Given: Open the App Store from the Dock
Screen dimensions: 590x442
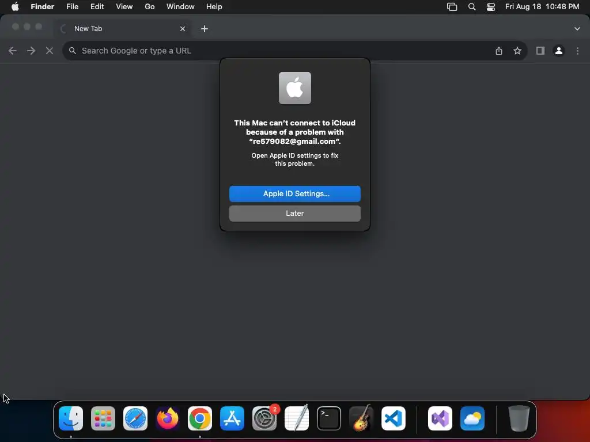Looking at the screenshot, I should click(232, 418).
